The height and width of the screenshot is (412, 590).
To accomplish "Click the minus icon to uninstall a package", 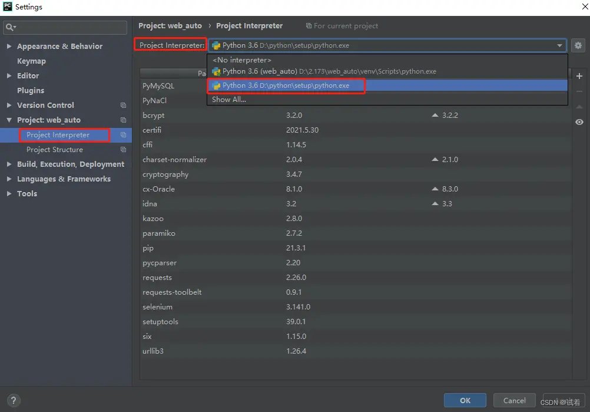I will click(579, 90).
